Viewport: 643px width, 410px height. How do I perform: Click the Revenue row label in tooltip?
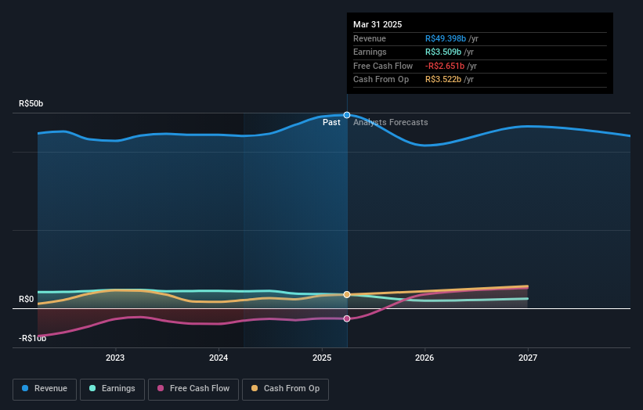(x=370, y=38)
